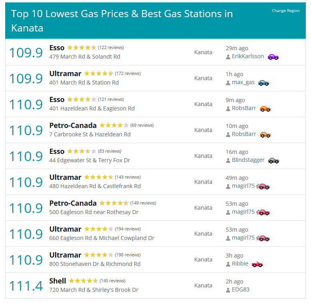
Task: Open Petro-Canada at 500 Eagleson Rd near Rothesay Dr
Action: (x=73, y=203)
